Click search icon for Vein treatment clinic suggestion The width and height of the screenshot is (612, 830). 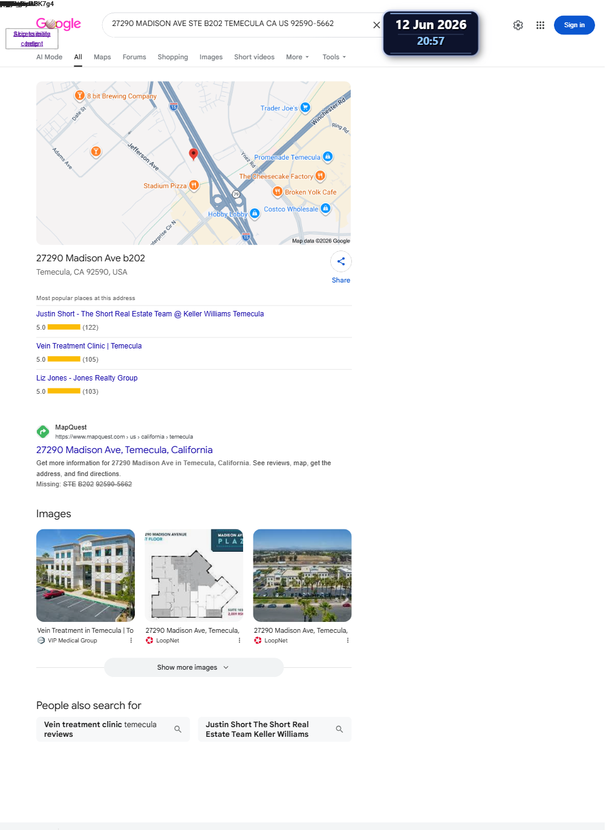[x=178, y=730]
